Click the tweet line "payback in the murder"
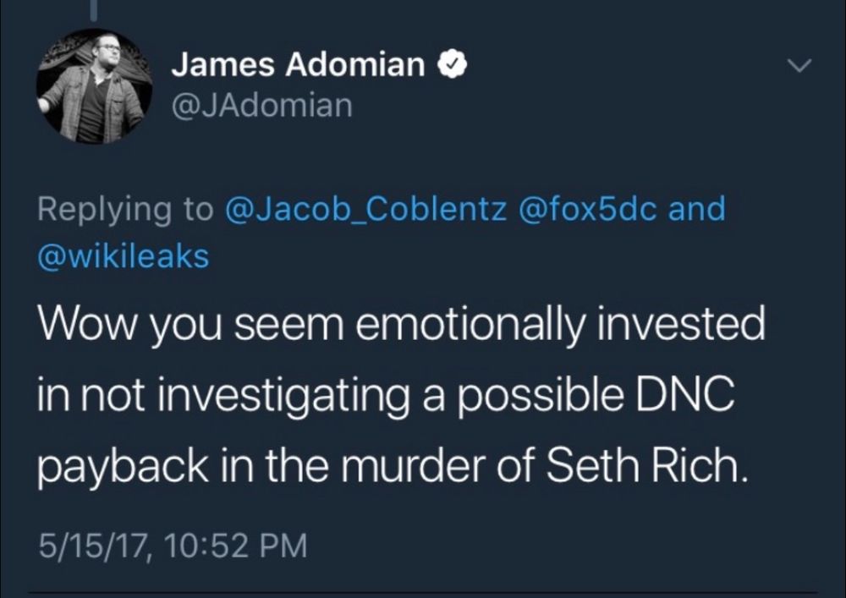 point(393,466)
